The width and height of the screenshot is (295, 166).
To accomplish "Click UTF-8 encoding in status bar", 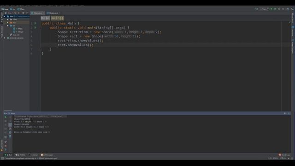I will pos(283,158).
